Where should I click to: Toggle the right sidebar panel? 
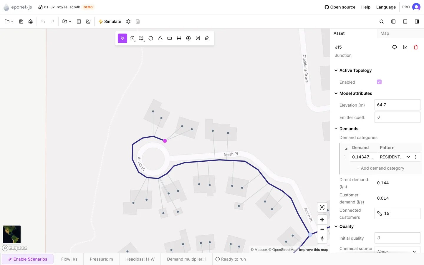pyautogui.click(x=417, y=21)
